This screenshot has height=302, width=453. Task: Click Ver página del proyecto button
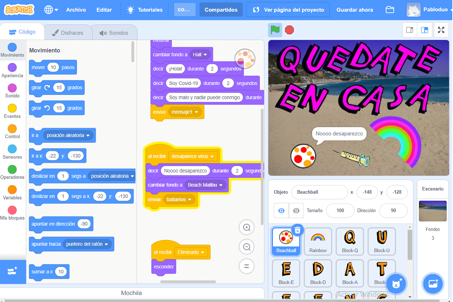pyautogui.click(x=288, y=10)
